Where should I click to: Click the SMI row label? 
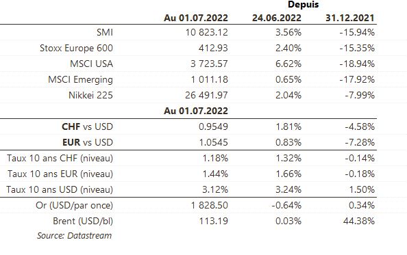click(105, 32)
